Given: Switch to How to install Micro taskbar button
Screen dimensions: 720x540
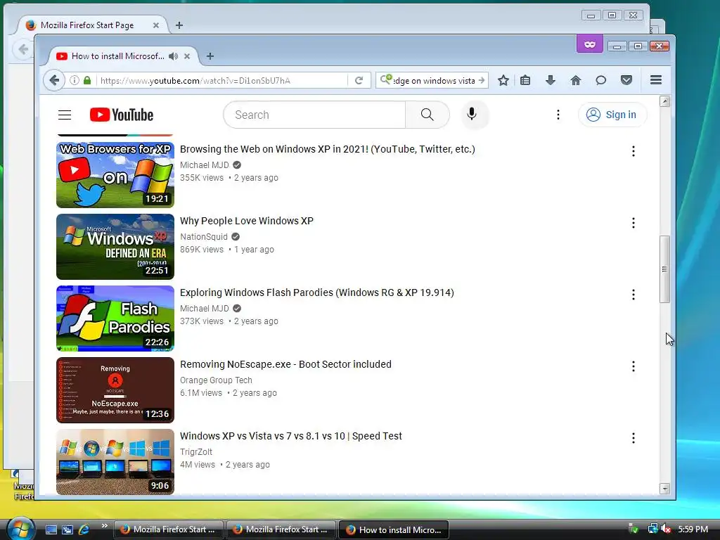Looking at the screenshot, I should (394, 529).
